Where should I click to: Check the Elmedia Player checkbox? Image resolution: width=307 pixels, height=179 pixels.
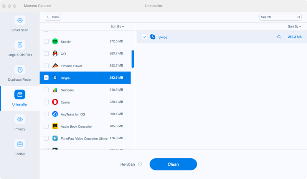click(x=46, y=65)
